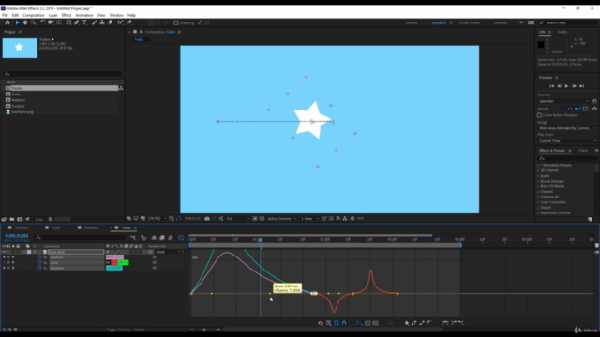Image resolution: width=600 pixels, height=337 pixels.
Task: Click the graph type and options icon
Action: coord(329,323)
